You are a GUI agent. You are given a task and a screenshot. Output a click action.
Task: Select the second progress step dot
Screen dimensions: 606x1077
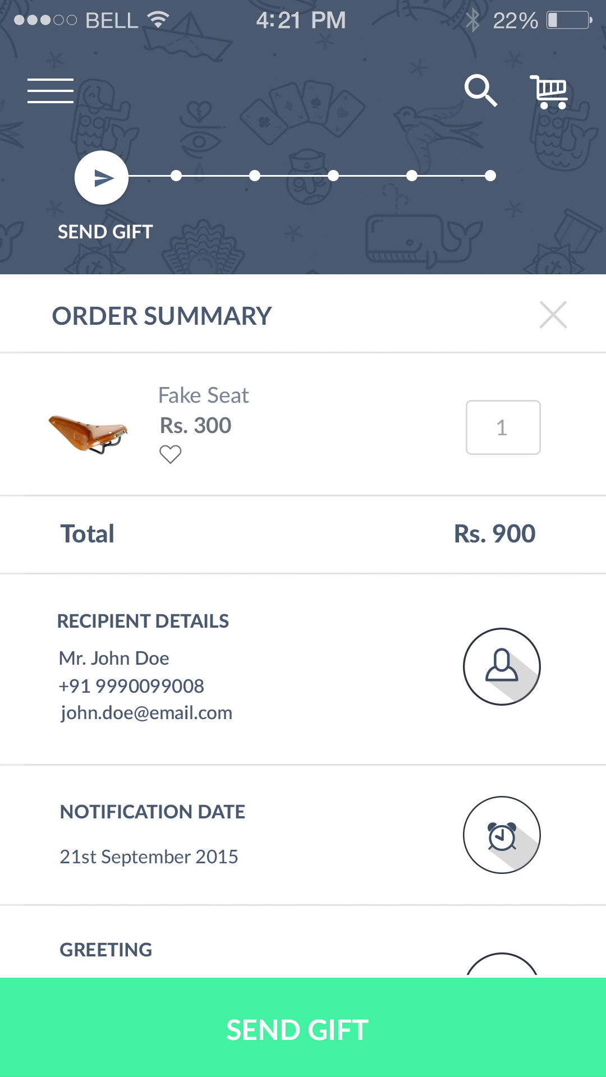pyautogui.click(x=176, y=176)
